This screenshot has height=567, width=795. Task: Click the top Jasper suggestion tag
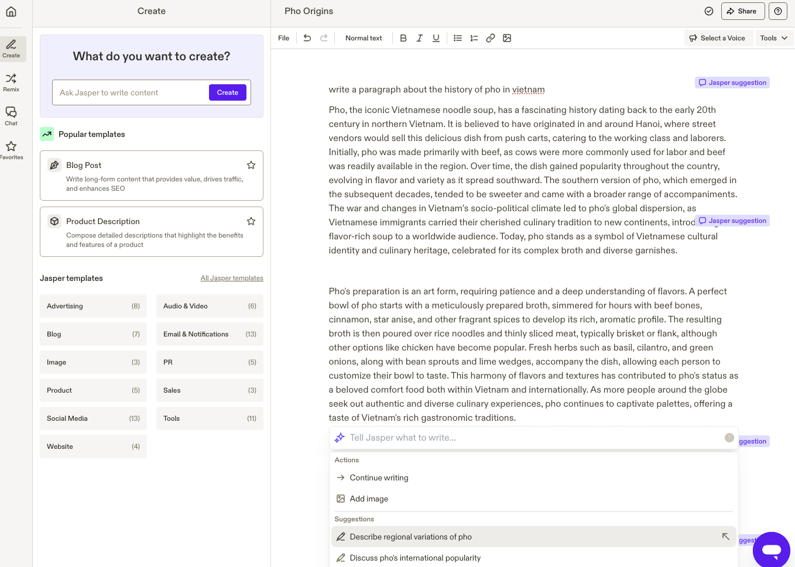[732, 83]
